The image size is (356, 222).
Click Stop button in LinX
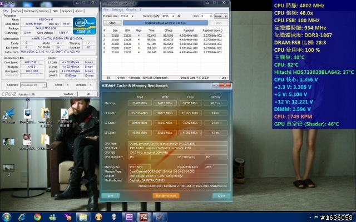click(219, 23)
